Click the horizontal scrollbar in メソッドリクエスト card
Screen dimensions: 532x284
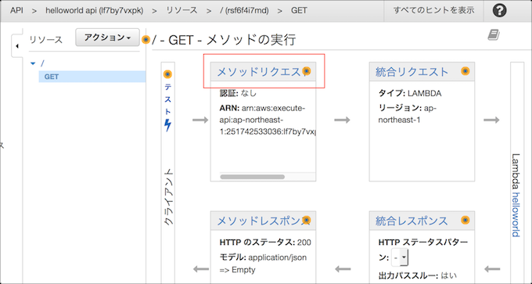[253, 177]
